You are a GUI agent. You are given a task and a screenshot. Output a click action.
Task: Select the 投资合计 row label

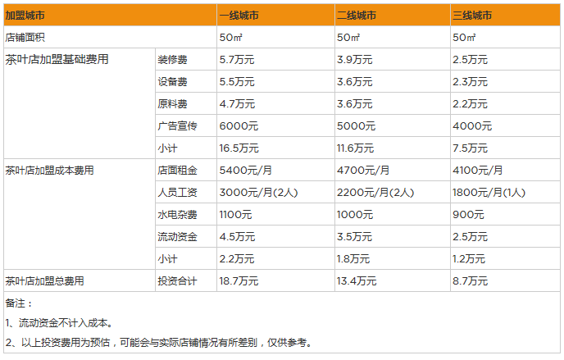tap(177, 281)
